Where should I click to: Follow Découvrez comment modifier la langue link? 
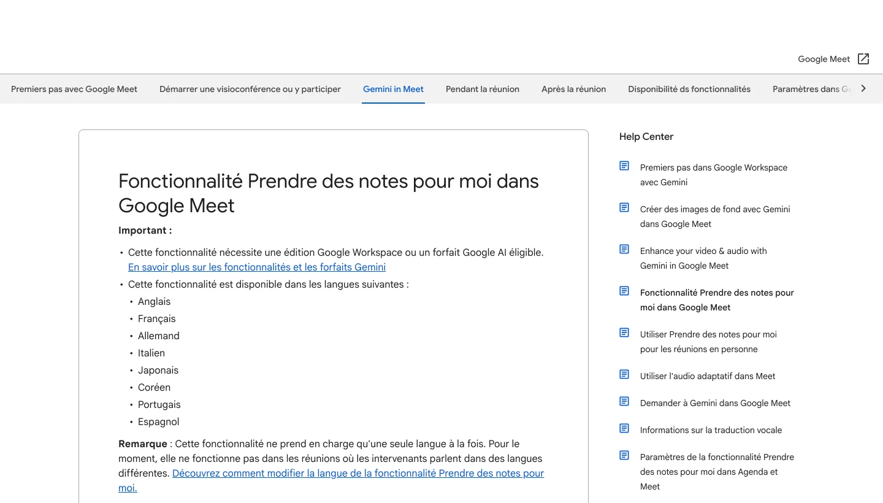(x=331, y=480)
